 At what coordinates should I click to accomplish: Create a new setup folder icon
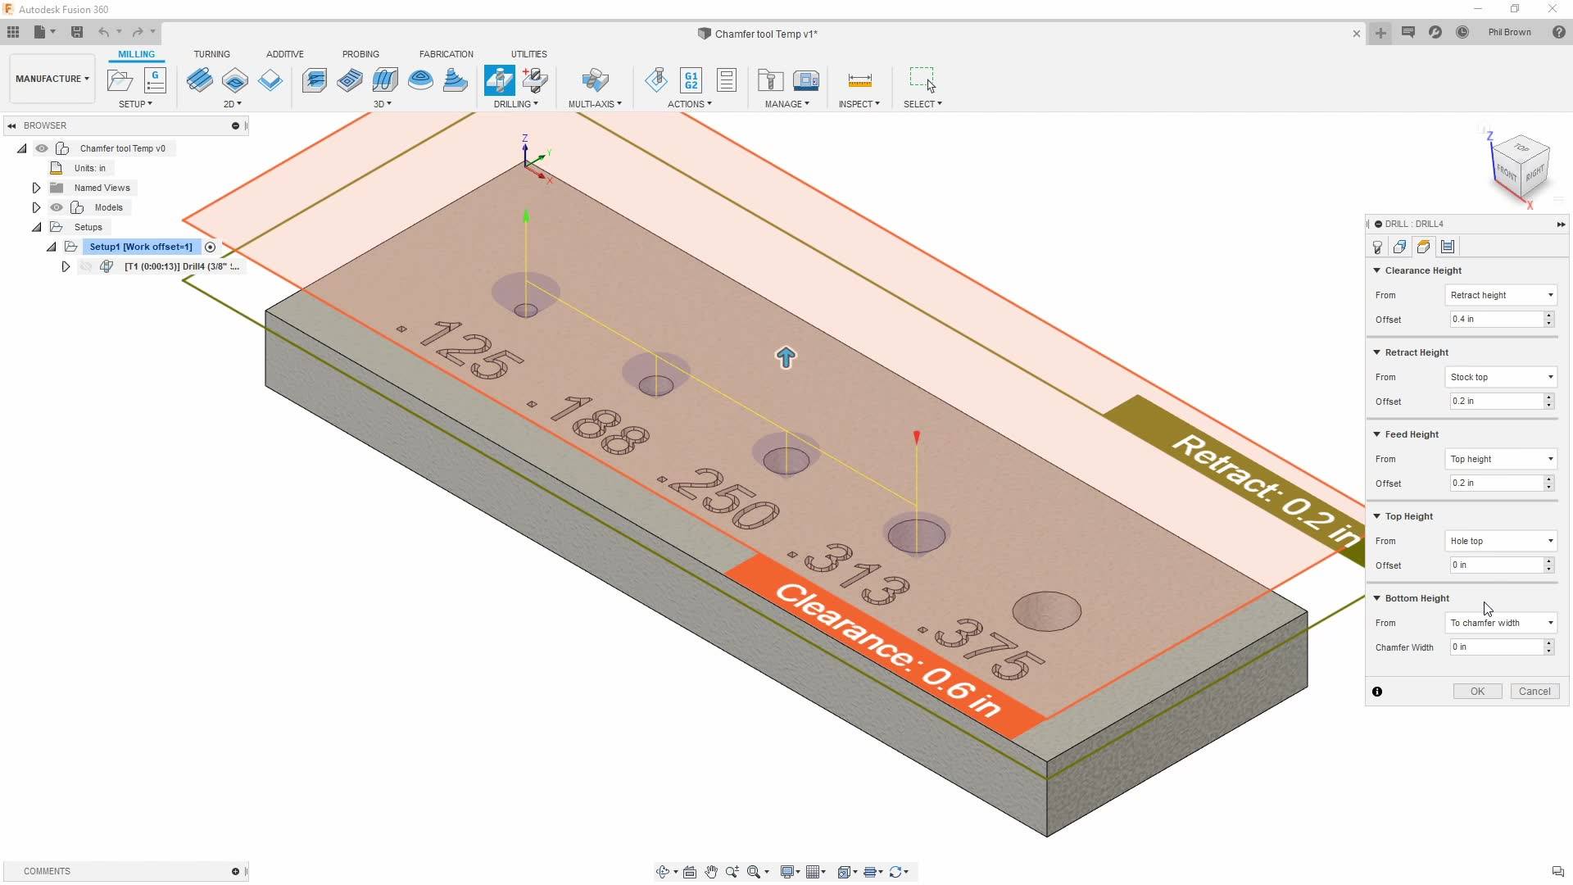(120, 79)
